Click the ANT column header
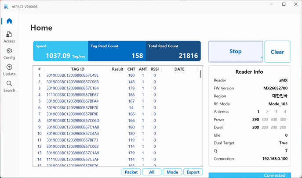This screenshot has width=302, height=178. (143, 69)
